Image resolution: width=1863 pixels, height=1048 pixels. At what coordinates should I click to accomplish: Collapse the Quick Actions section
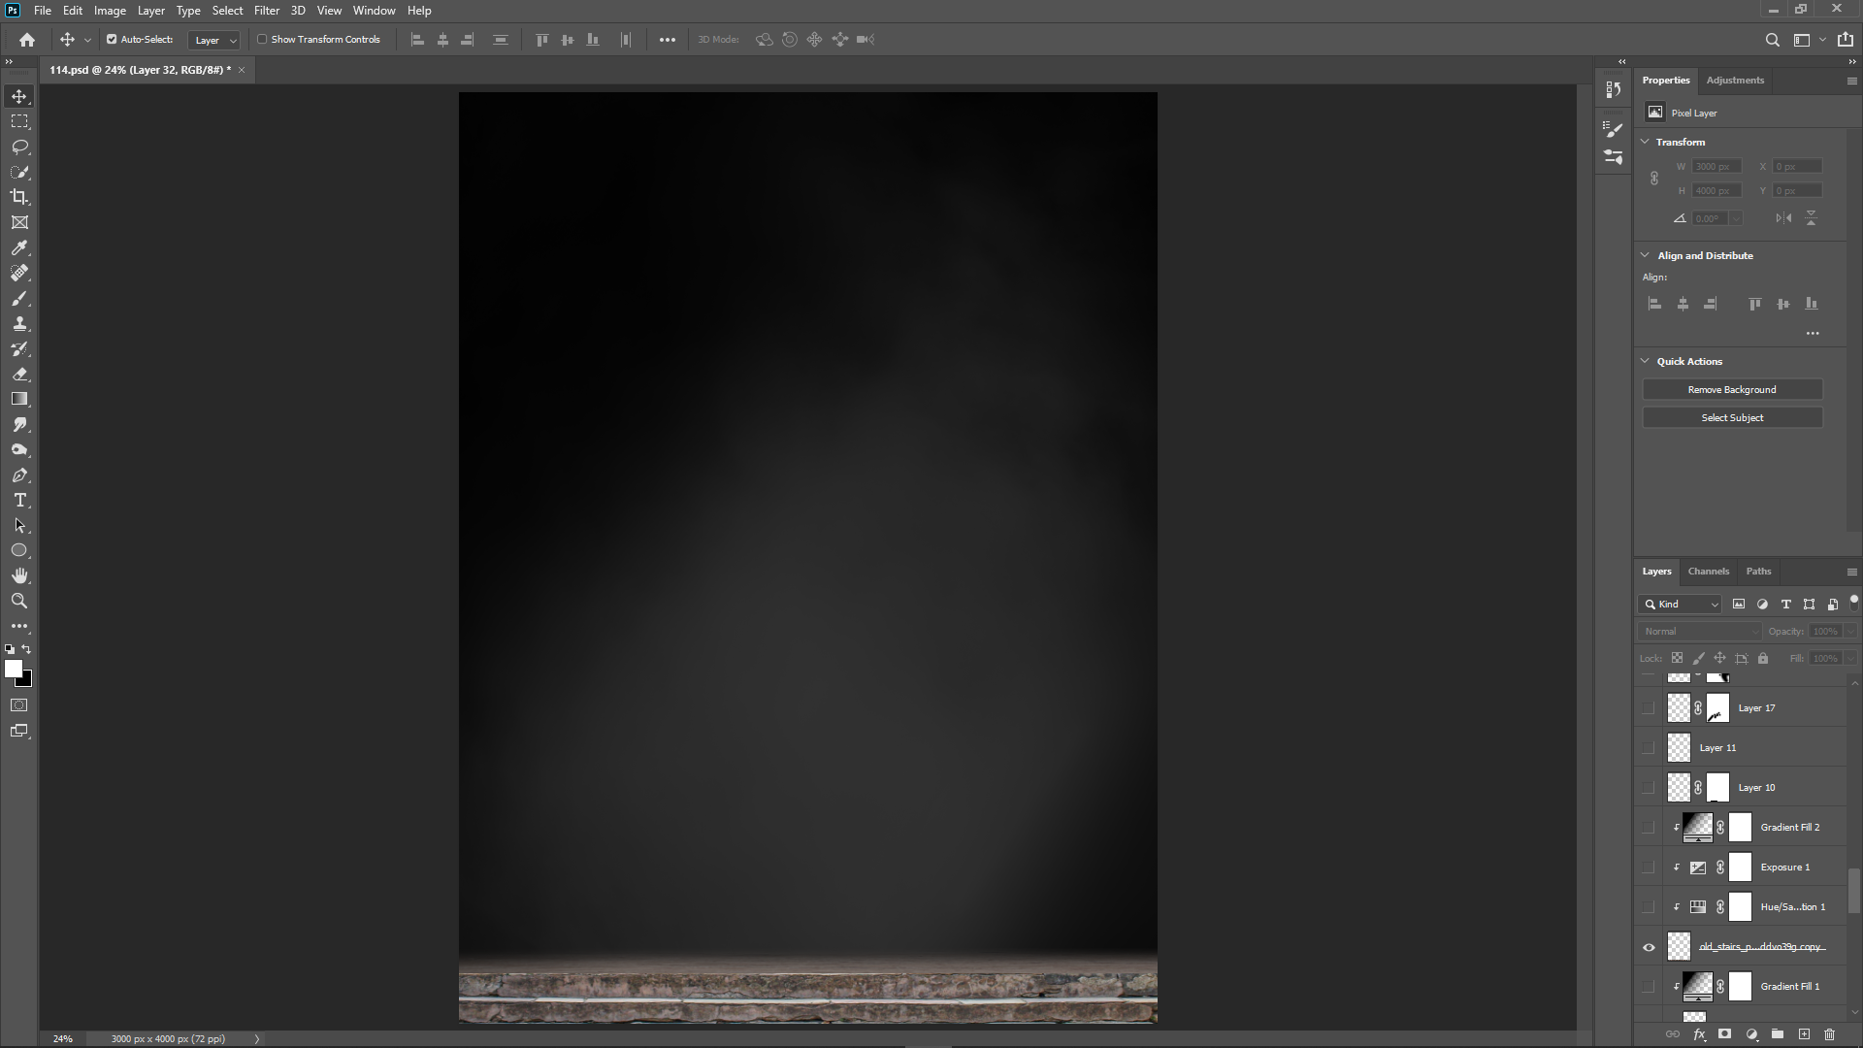[1646, 361]
